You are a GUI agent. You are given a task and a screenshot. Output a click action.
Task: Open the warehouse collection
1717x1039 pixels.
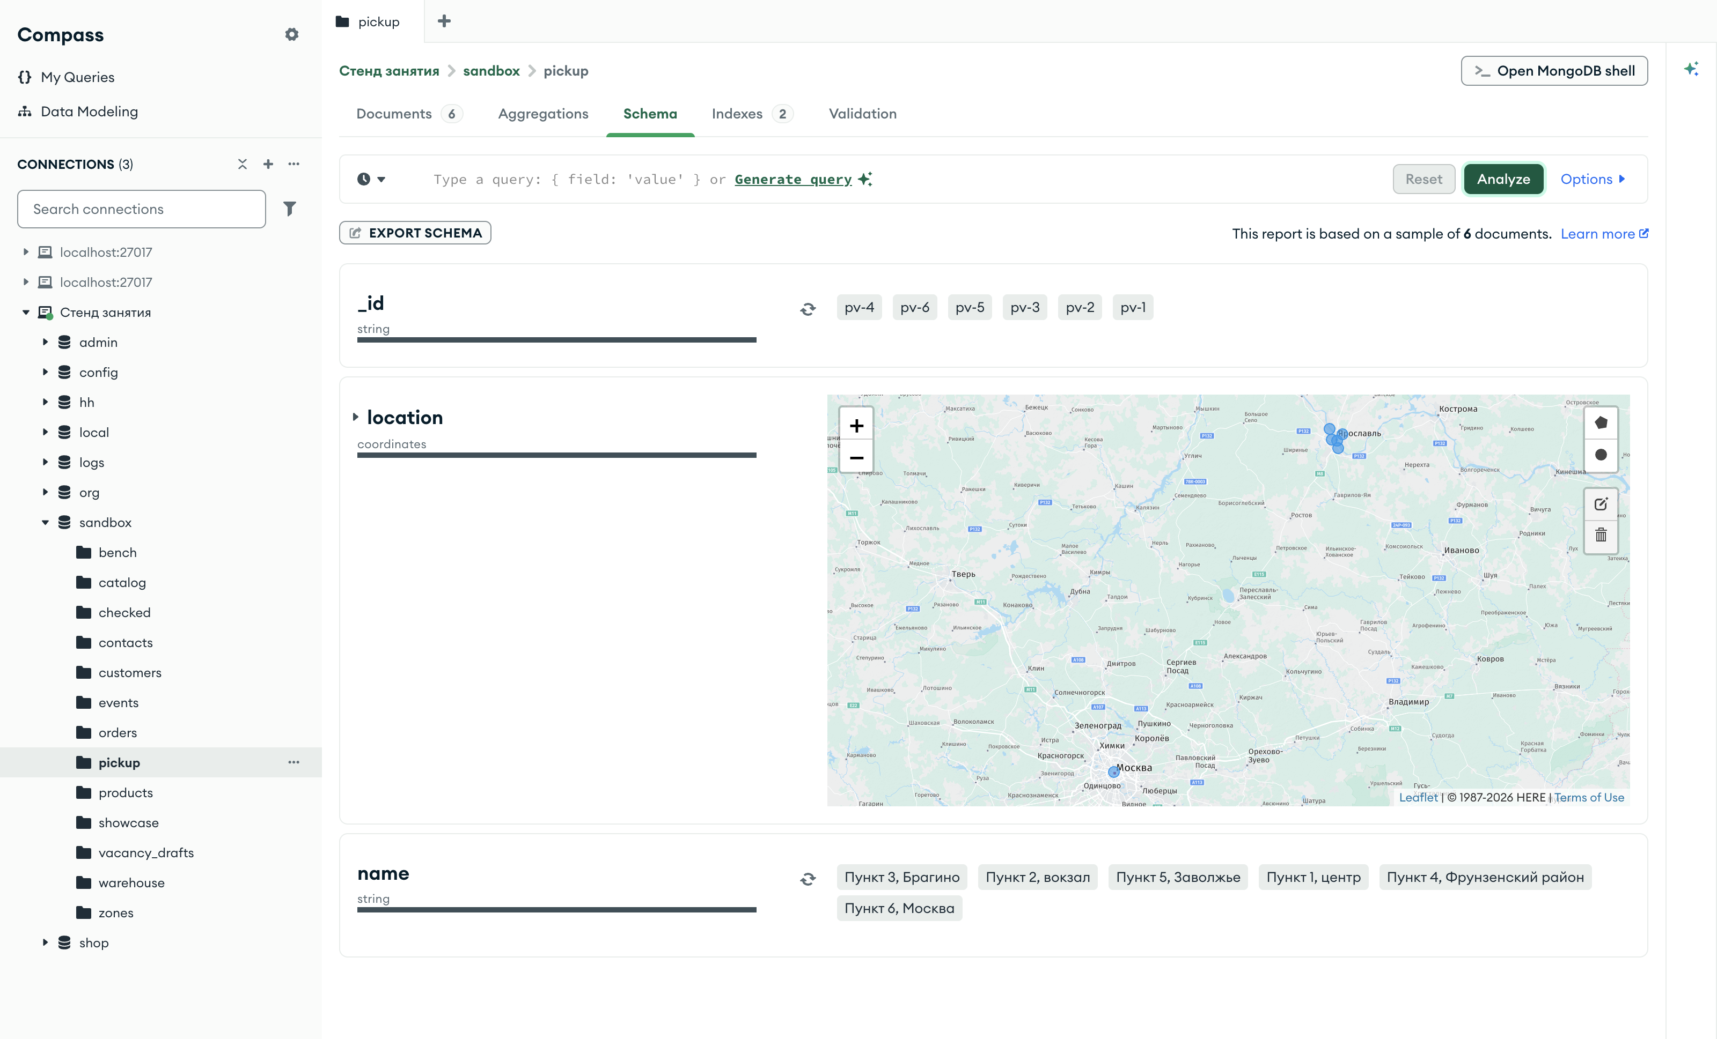click(x=161, y=882)
